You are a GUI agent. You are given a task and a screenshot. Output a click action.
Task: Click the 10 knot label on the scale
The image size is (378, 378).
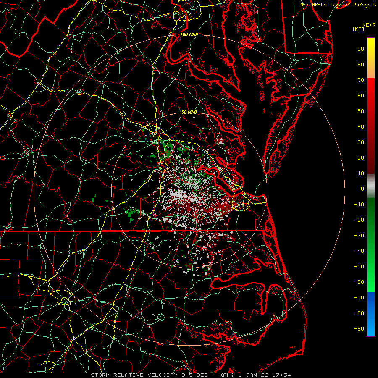point(361,173)
